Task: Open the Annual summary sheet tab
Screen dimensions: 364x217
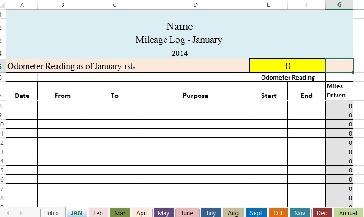Action: (x=347, y=213)
